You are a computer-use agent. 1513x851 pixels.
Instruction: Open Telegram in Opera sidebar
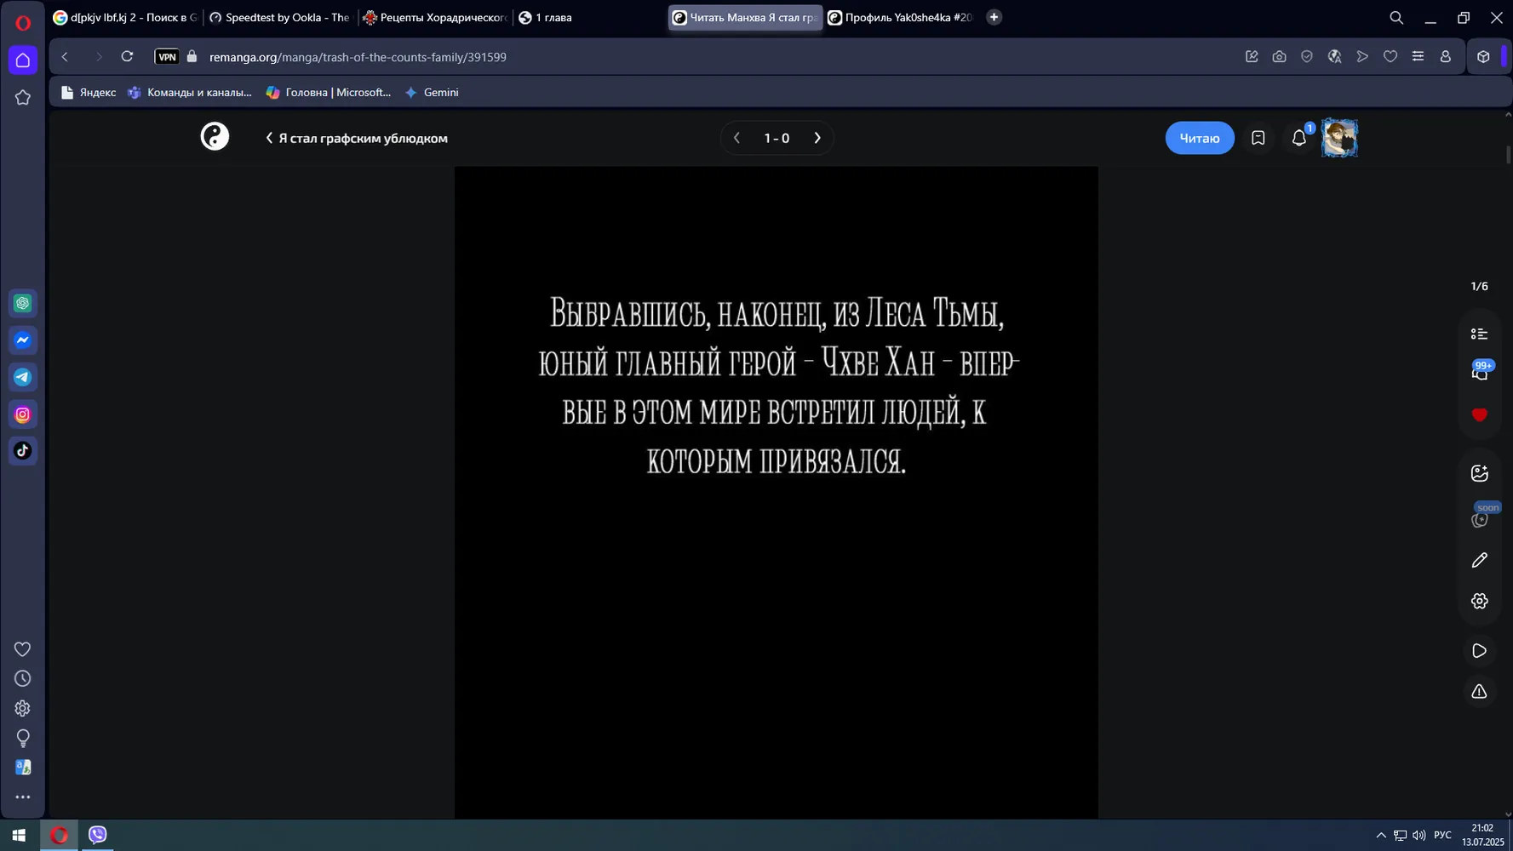tap(23, 377)
